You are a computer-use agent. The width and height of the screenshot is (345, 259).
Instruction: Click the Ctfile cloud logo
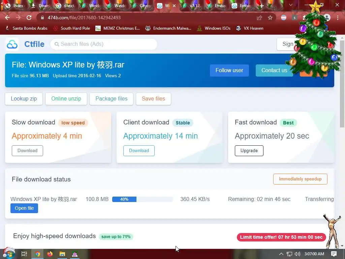tap(12, 44)
